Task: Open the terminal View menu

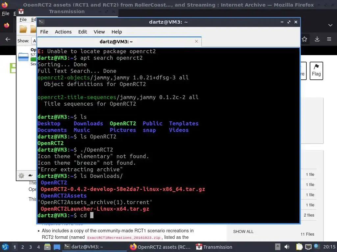Action: point(99,32)
